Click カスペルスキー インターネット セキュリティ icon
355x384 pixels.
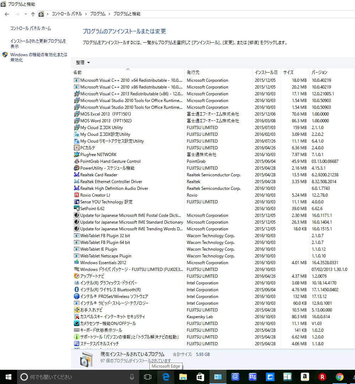[x=77, y=317]
